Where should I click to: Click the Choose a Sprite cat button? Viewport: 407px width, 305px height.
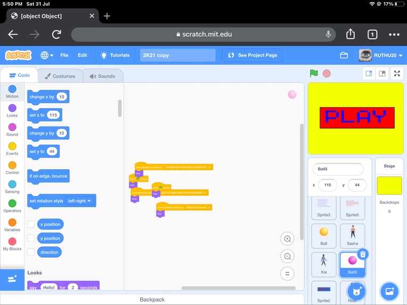[x=356, y=291]
